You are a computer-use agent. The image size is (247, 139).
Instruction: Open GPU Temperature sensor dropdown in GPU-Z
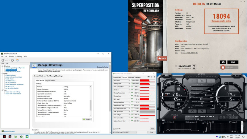[129, 87]
